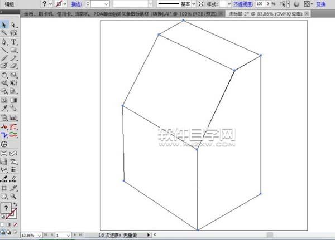335x240 pixels.
Task: Select the Type tool
Action: tap(13, 42)
